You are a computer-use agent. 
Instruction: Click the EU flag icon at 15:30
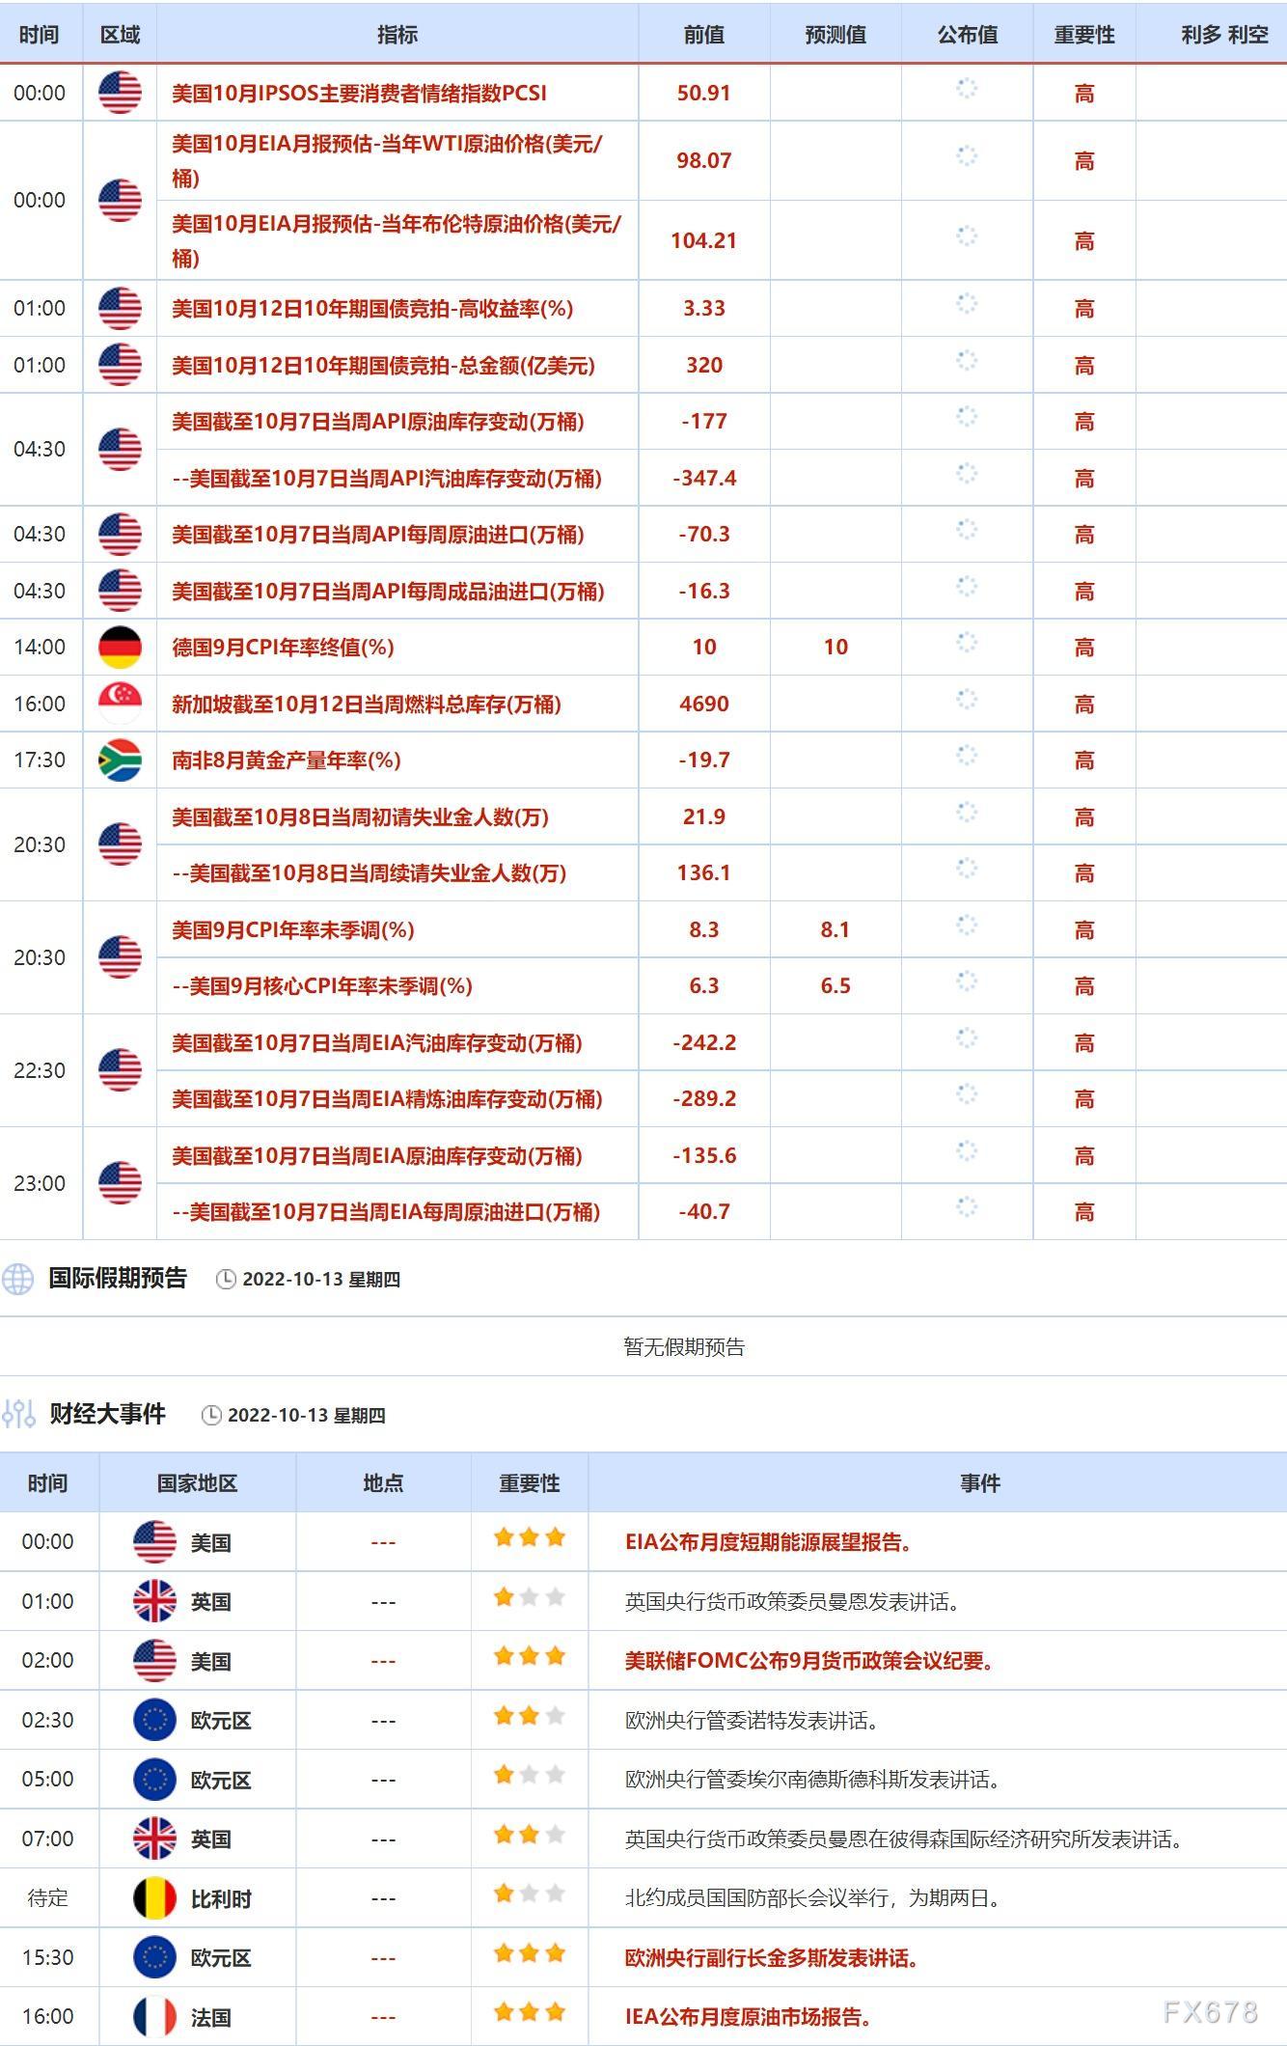[154, 1957]
